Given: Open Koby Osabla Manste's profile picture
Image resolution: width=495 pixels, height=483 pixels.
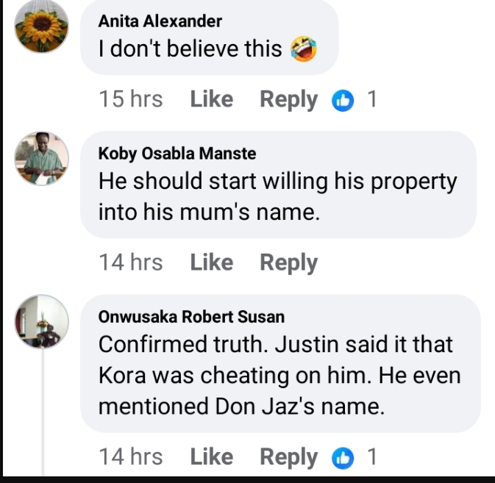Looking at the screenshot, I should [42, 158].
